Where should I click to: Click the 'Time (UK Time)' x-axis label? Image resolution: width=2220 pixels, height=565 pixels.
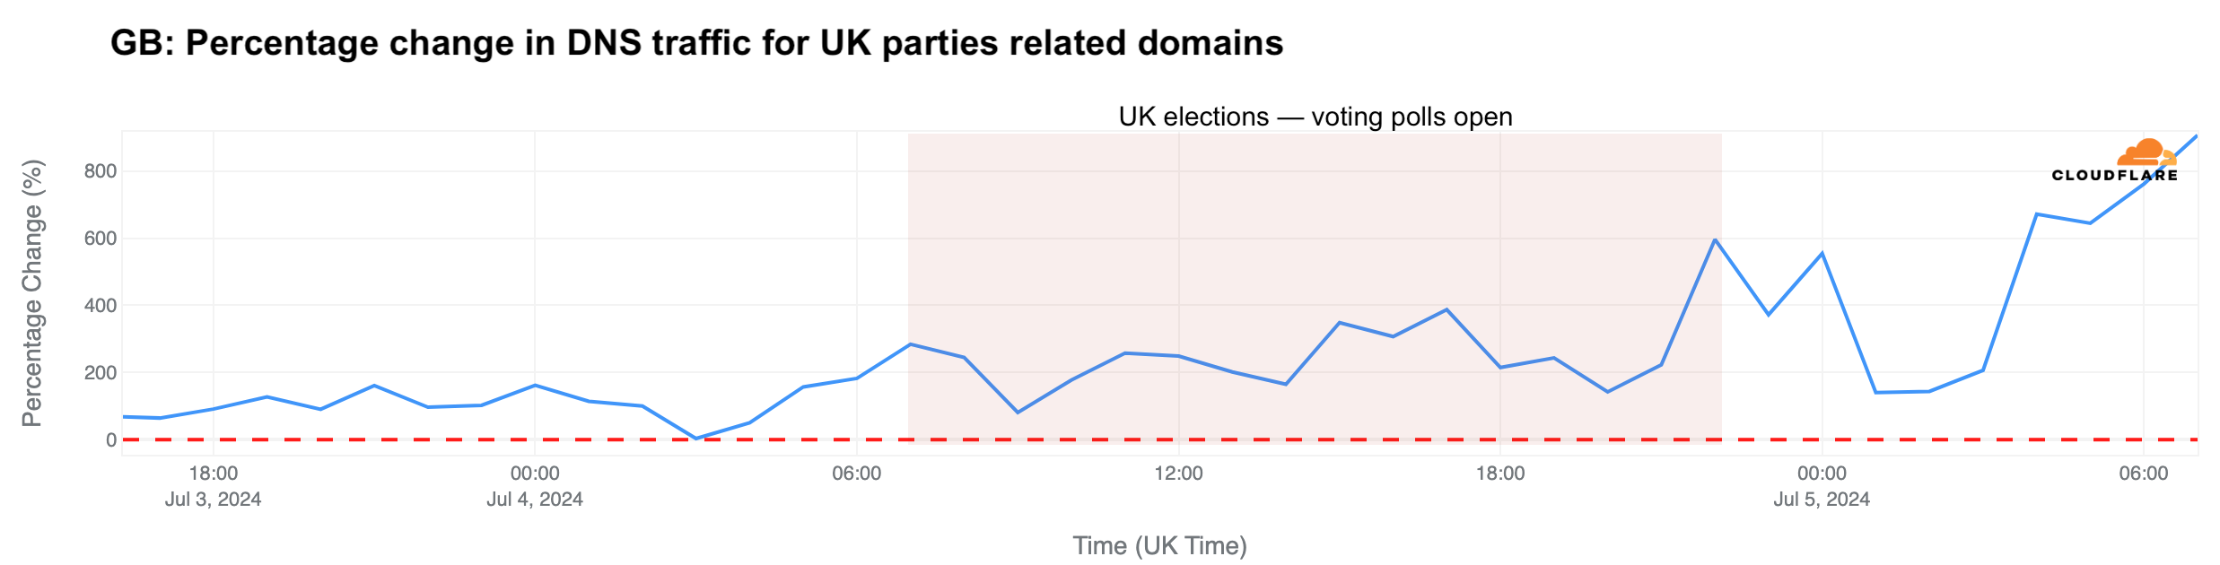pyautogui.click(x=1159, y=545)
